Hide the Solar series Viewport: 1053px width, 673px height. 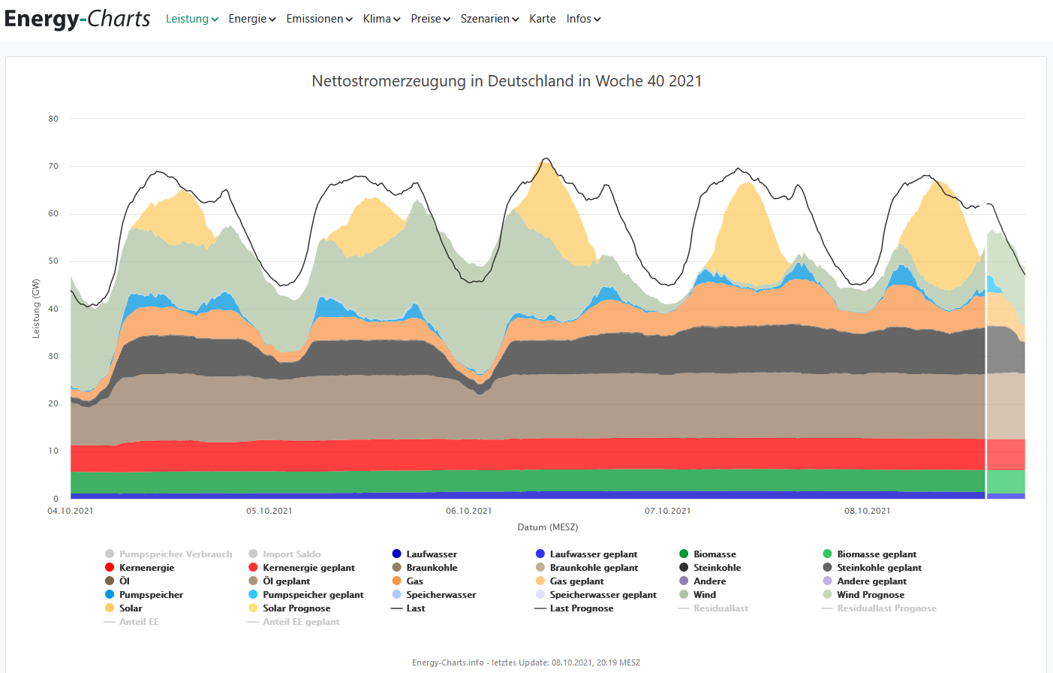click(124, 608)
